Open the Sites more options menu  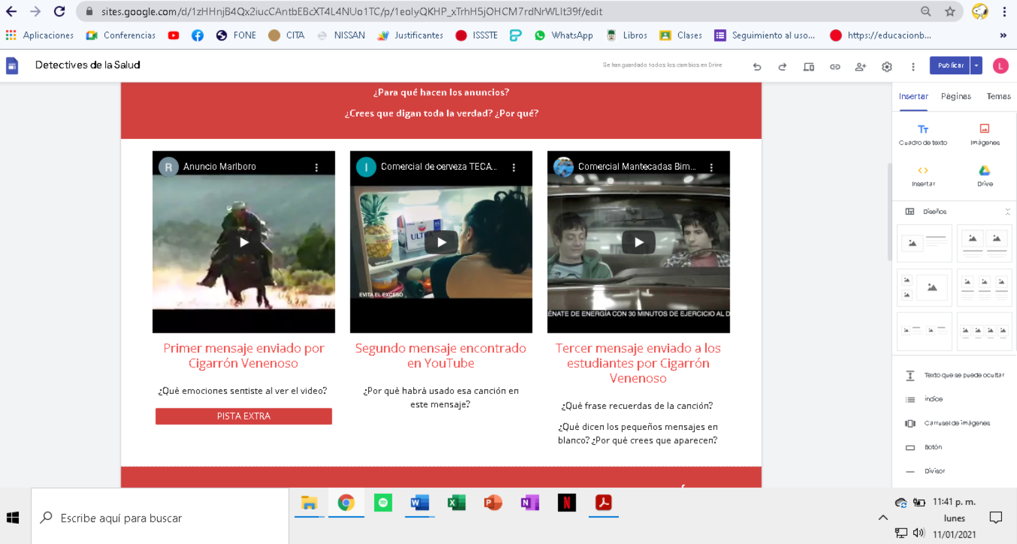tap(913, 67)
